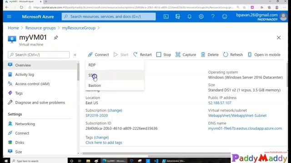The width and height of the screenshot is (291, 163).
Task: Open the feedback smiley icon
Action: [225, 17]
